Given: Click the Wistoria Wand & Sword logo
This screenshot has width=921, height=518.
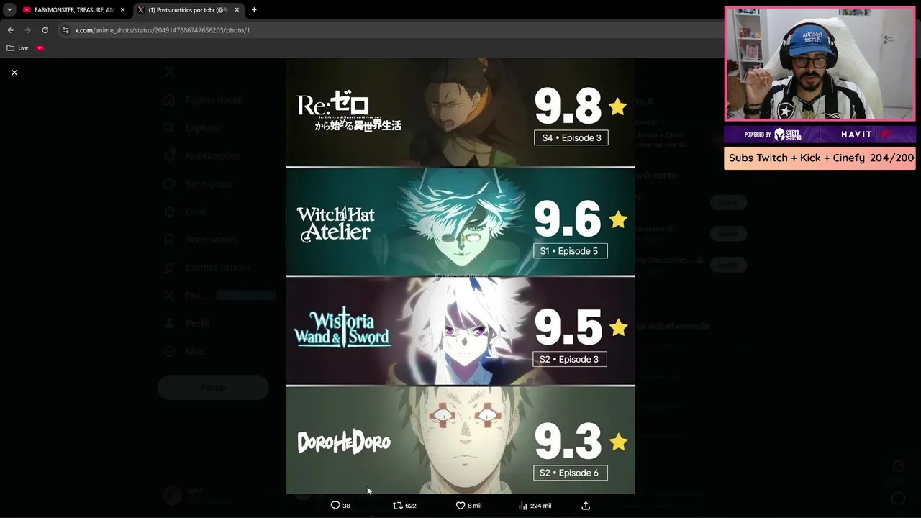Looking at the screenshot, I should 342,330.
